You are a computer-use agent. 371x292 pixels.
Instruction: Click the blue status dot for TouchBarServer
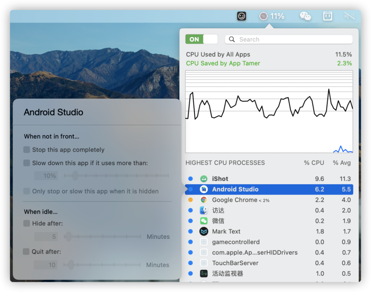[190, 263]
